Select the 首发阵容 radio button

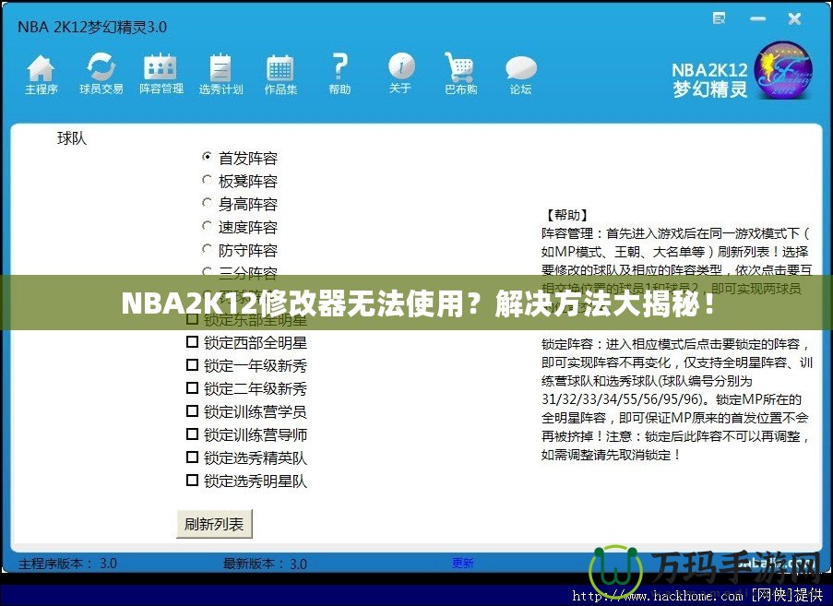click(207, 157)
